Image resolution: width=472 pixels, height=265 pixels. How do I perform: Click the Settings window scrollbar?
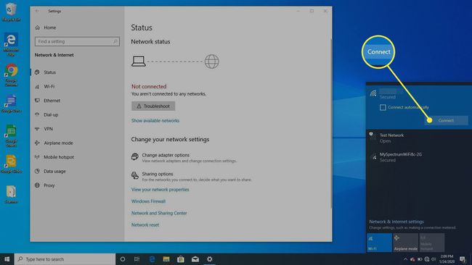[x=331, y=123]
